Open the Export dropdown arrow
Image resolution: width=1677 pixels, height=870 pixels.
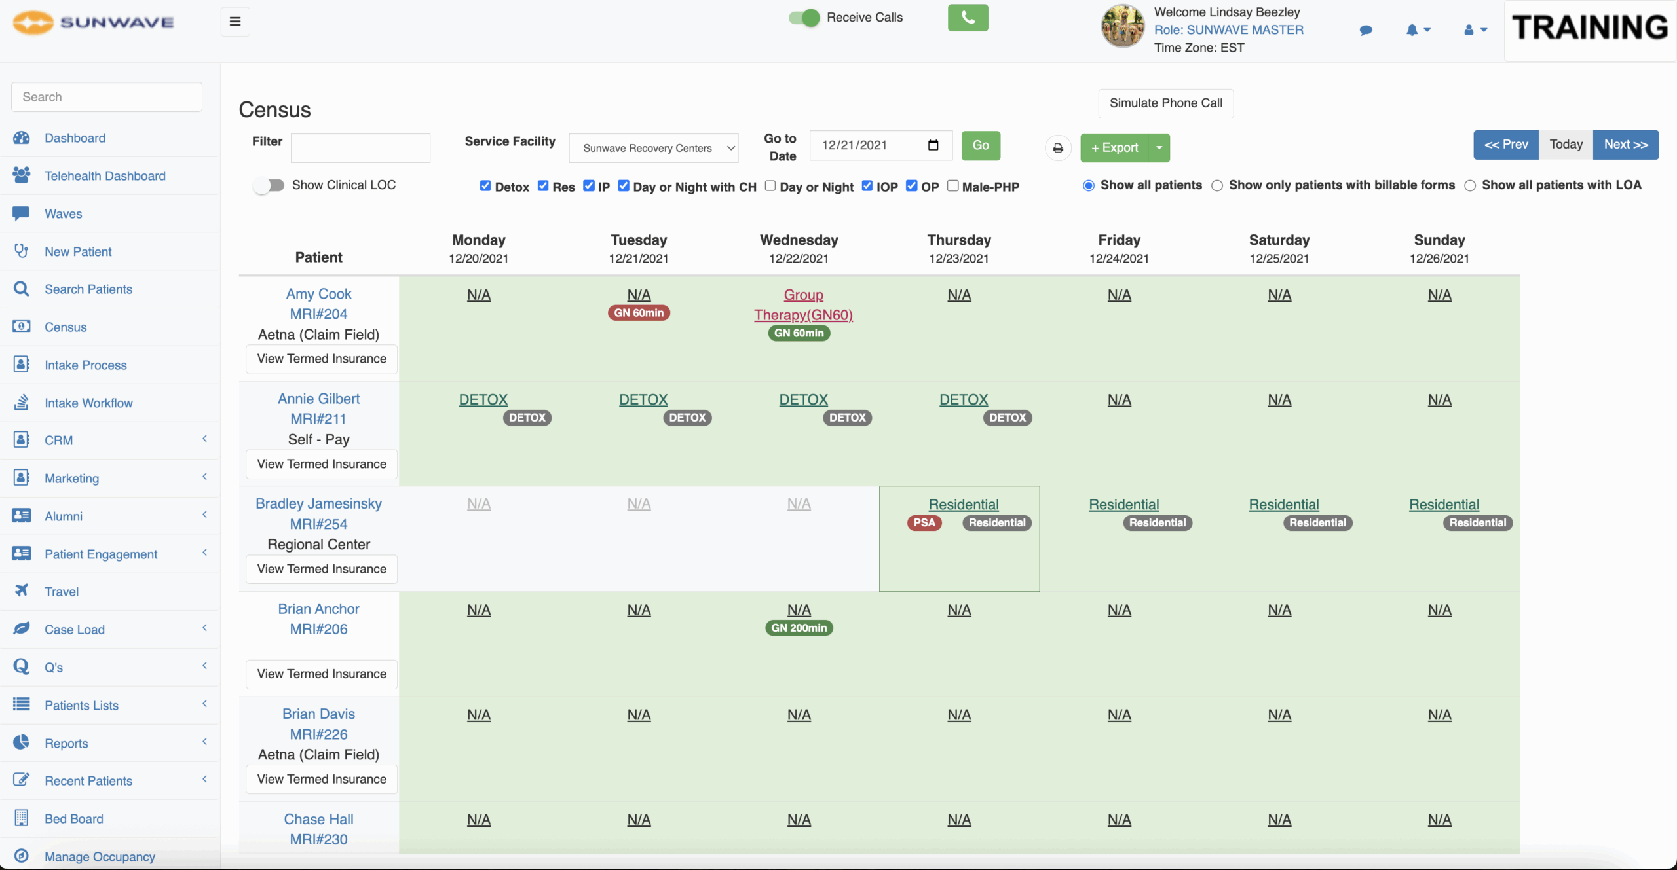pos(1159,148)
